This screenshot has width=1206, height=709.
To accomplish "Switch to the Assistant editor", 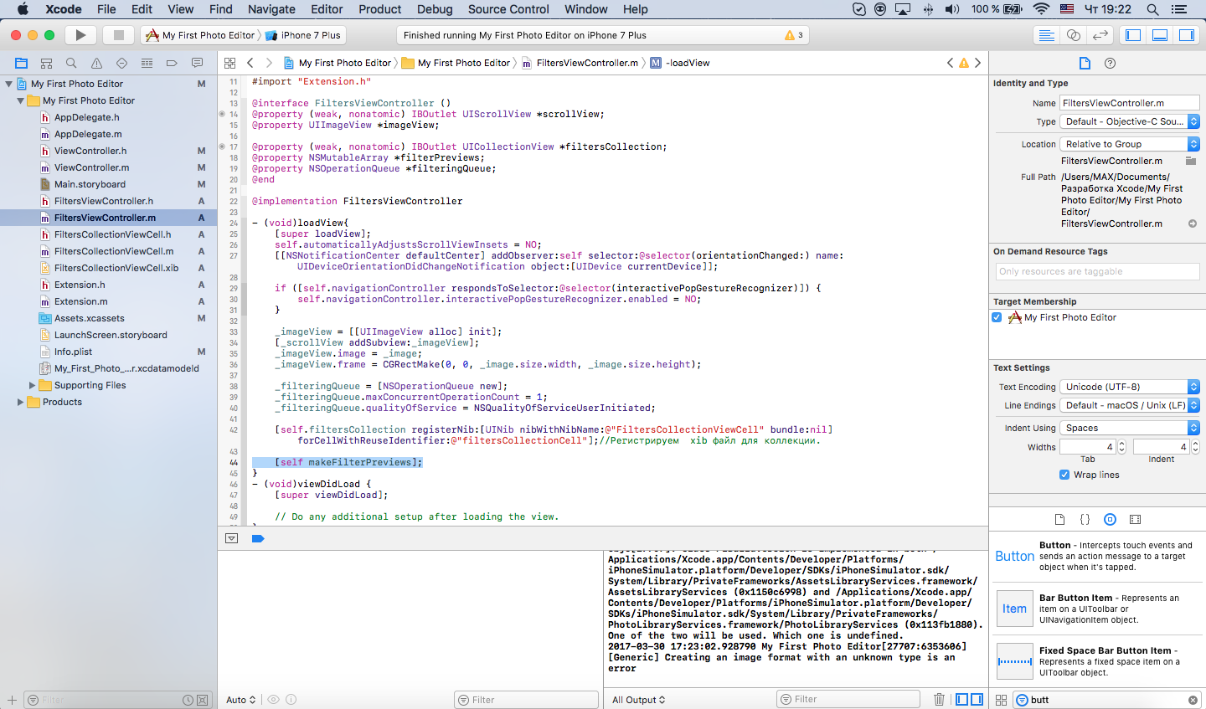I will (x=1073, y=35).
